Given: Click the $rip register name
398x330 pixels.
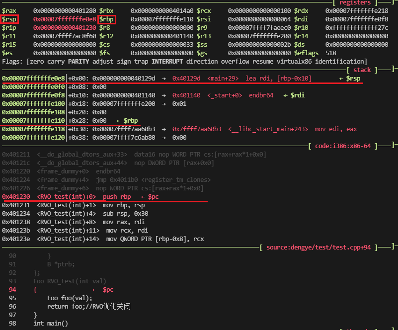Looking at the screenshot, I should pos(9,28).
